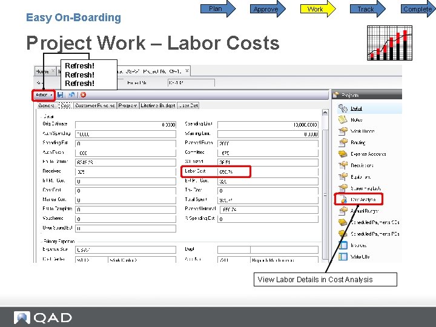Click the Est to Commit input field
436x327 pixels.
point(125,162)
